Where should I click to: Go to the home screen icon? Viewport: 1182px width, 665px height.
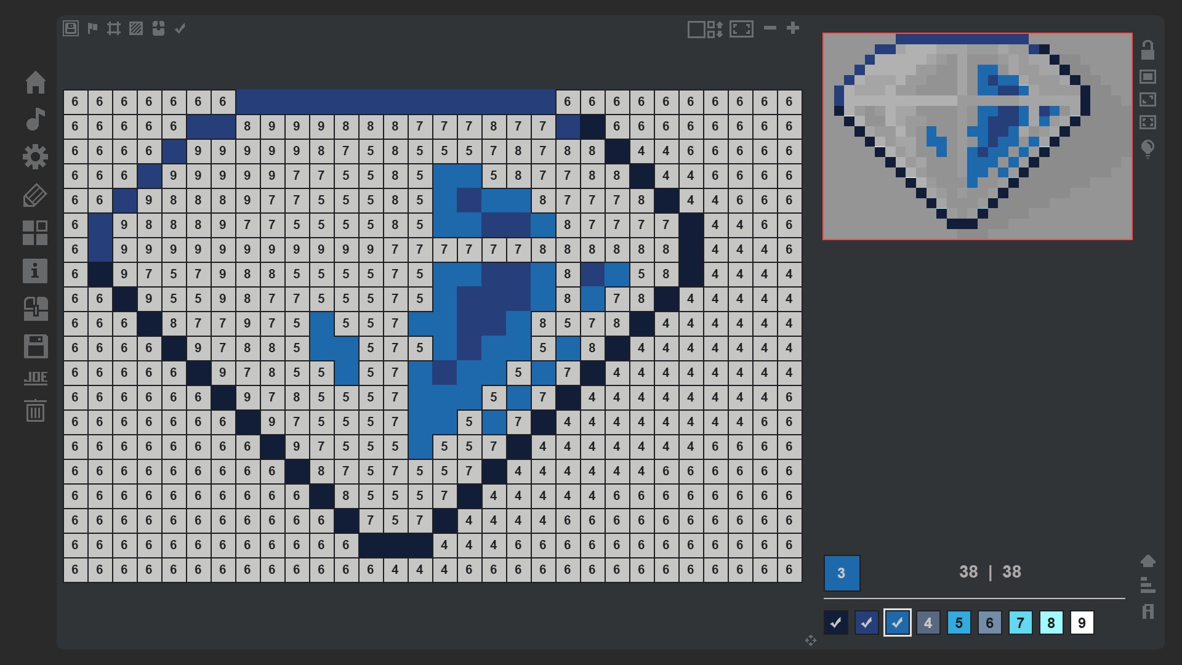[35, 83]
